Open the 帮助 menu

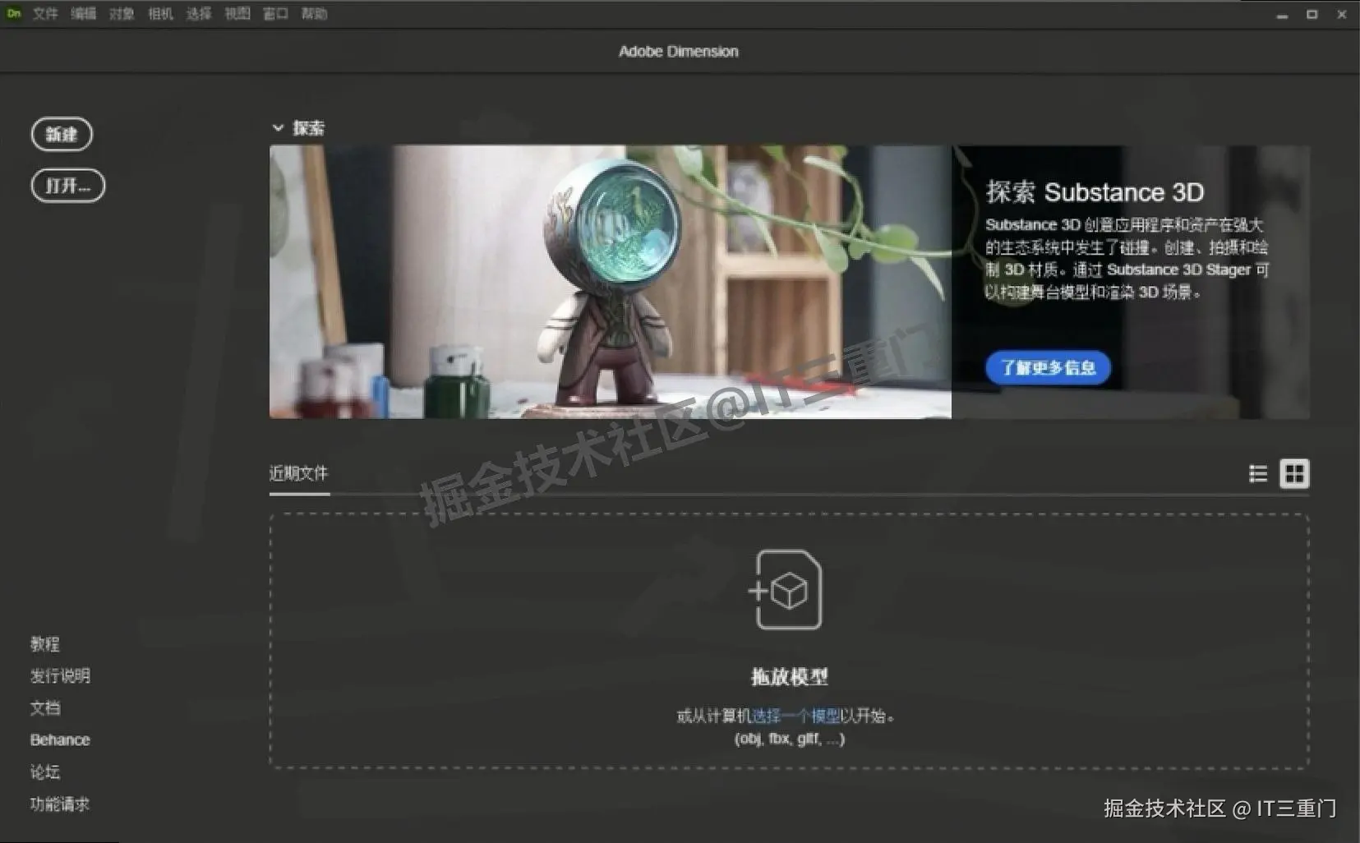315,13
